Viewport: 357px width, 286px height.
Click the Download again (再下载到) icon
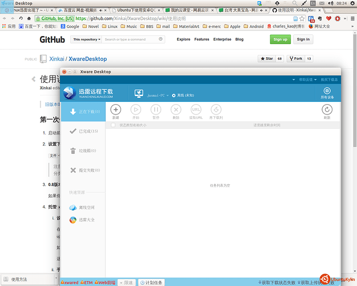coord(216,110)
